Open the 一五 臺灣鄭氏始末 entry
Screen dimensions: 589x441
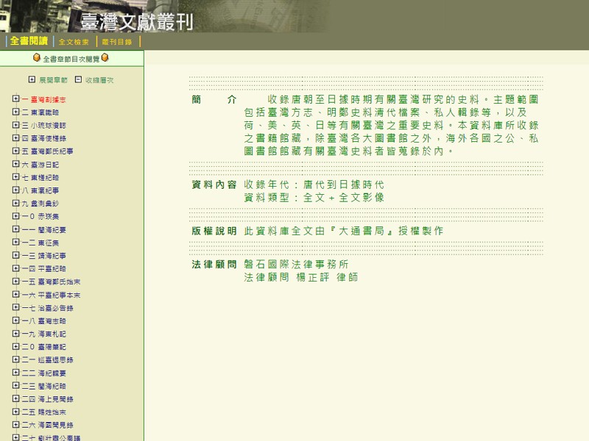51,282
